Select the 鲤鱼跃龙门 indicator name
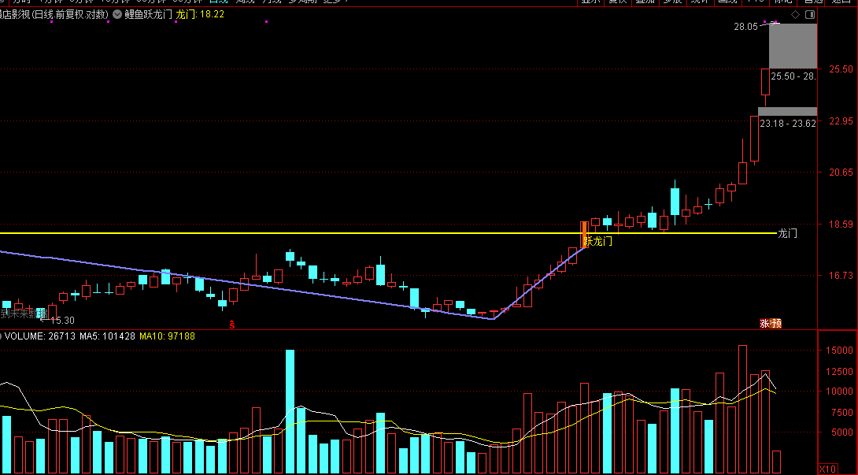The width and height of the screenshot is (858, 475). click(148, 15)
